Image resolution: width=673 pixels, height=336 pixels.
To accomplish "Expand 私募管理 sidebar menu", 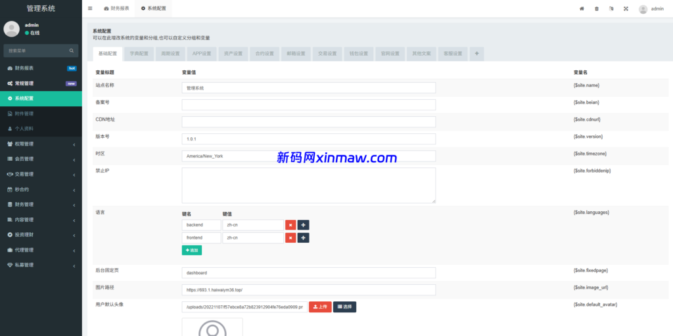I will [41, 265].
